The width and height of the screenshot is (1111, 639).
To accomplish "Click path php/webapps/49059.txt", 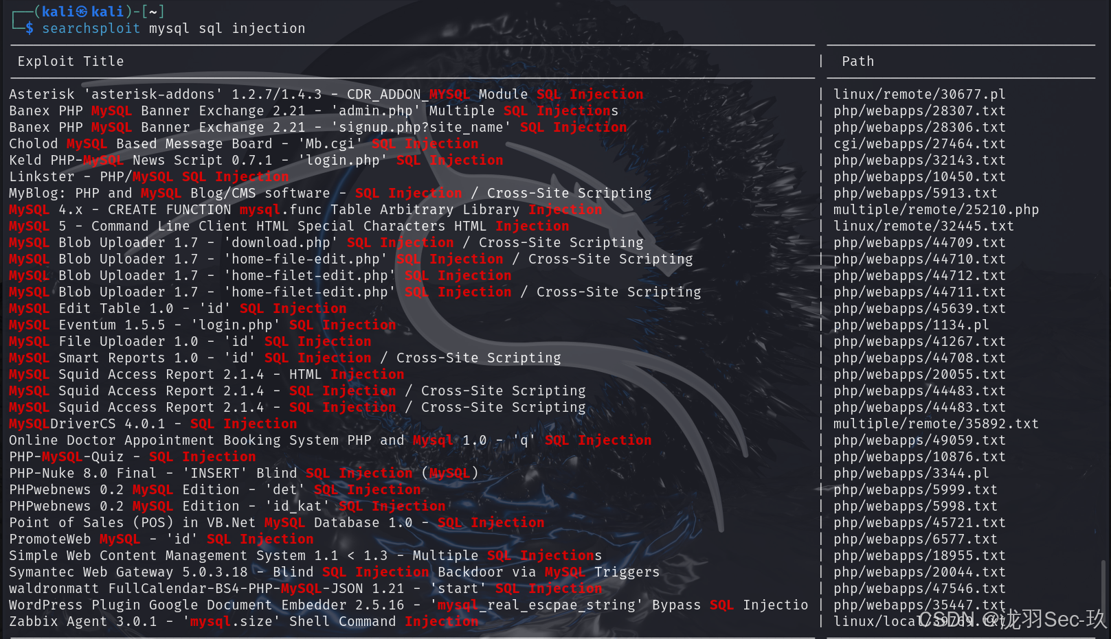I will click(919, 440).
